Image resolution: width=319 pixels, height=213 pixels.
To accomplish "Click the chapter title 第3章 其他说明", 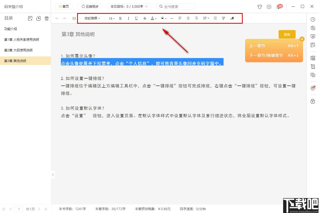I will [x=78, y=34].
